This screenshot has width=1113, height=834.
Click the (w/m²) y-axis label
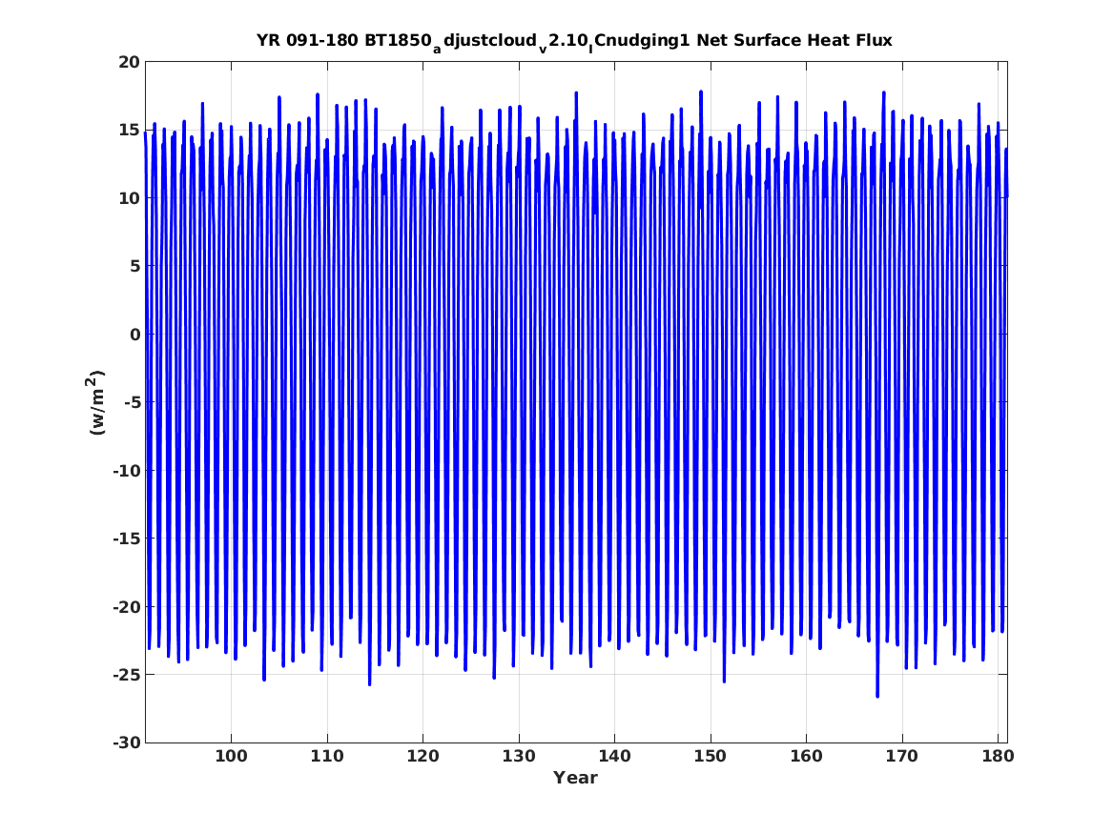click(95, 402)
